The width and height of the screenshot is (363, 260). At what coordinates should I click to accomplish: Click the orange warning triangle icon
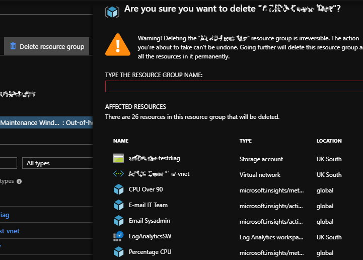pos(117,45)
